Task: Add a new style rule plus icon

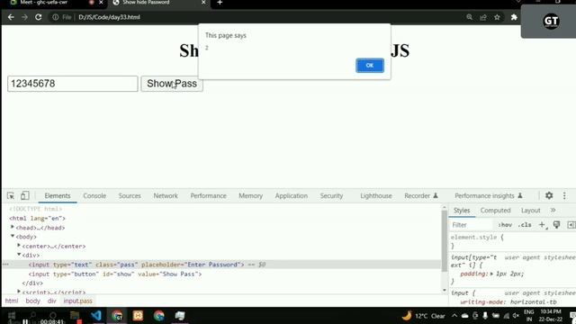Action: click(x=542, y=225)
